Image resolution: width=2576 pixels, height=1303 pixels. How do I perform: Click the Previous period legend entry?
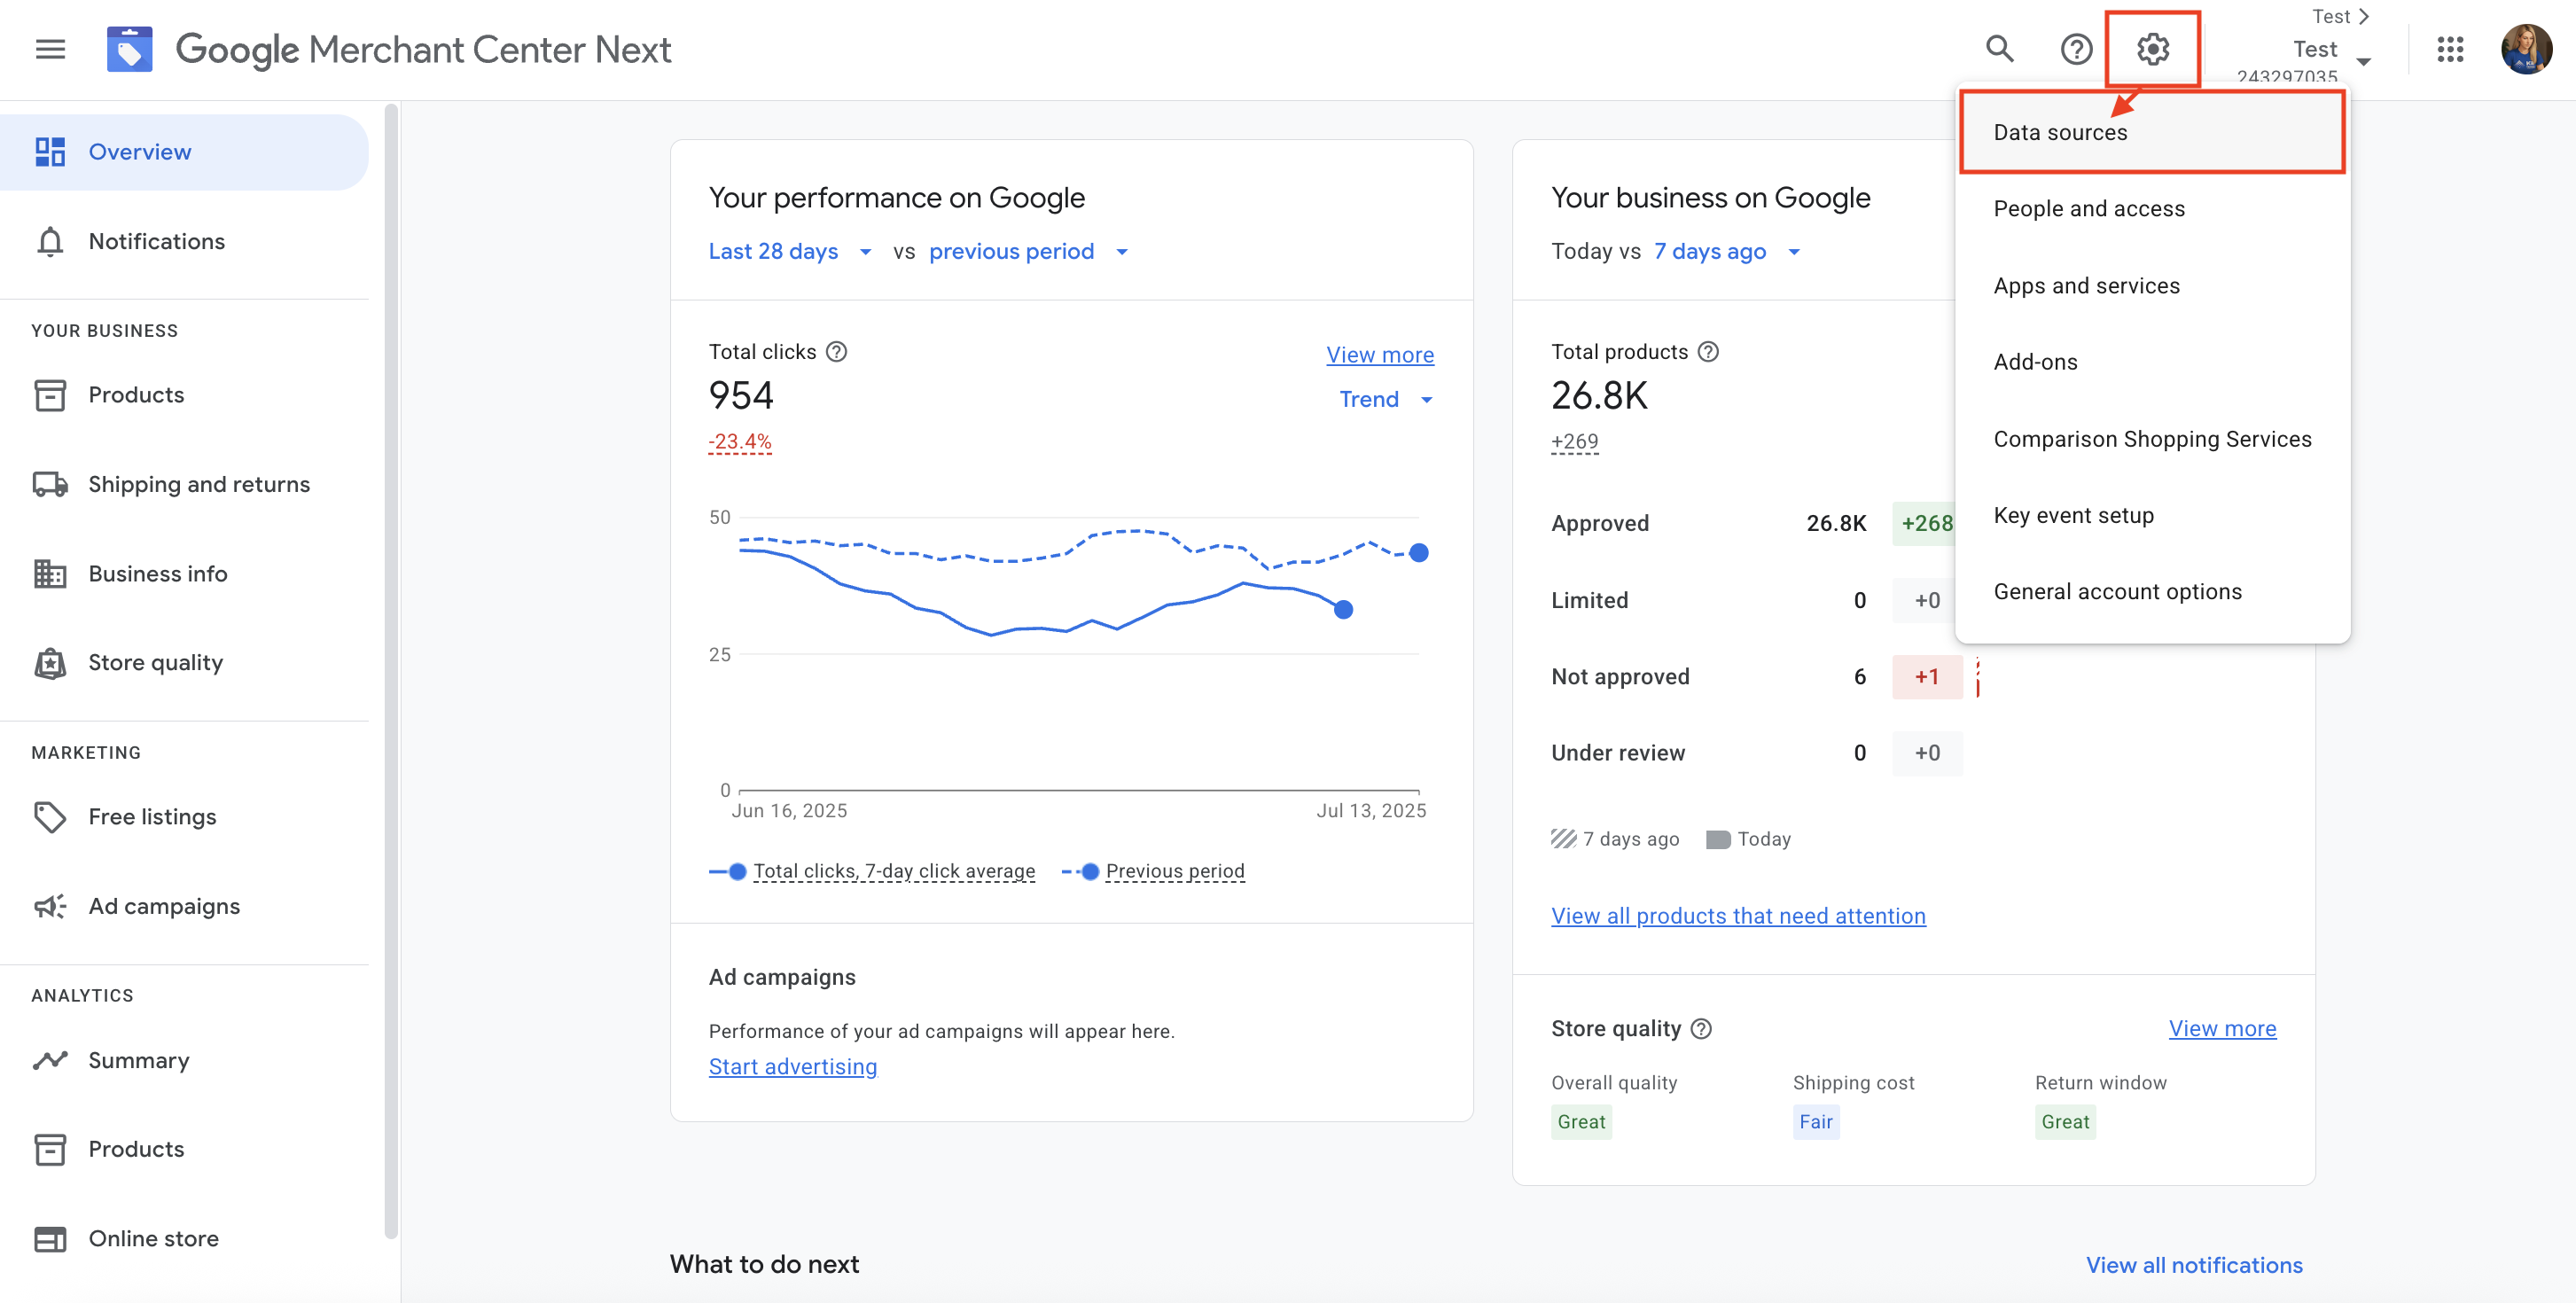click(1153, 872)
